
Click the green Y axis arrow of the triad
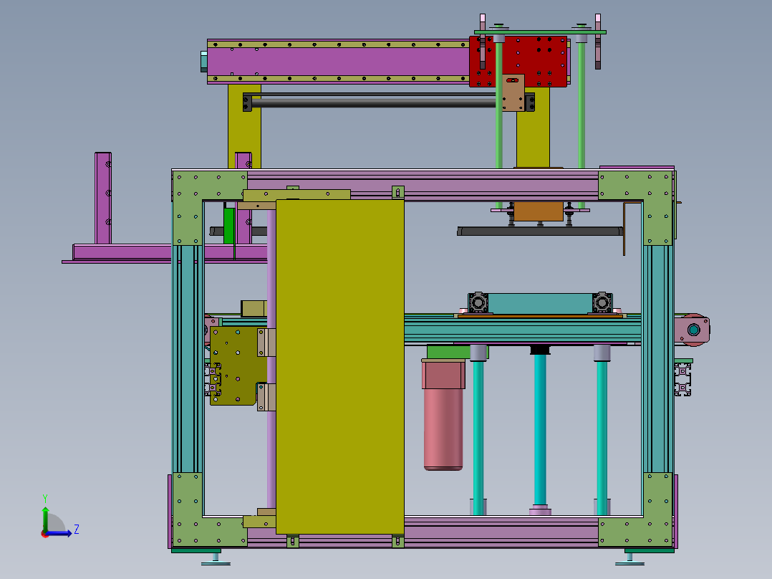45,517
